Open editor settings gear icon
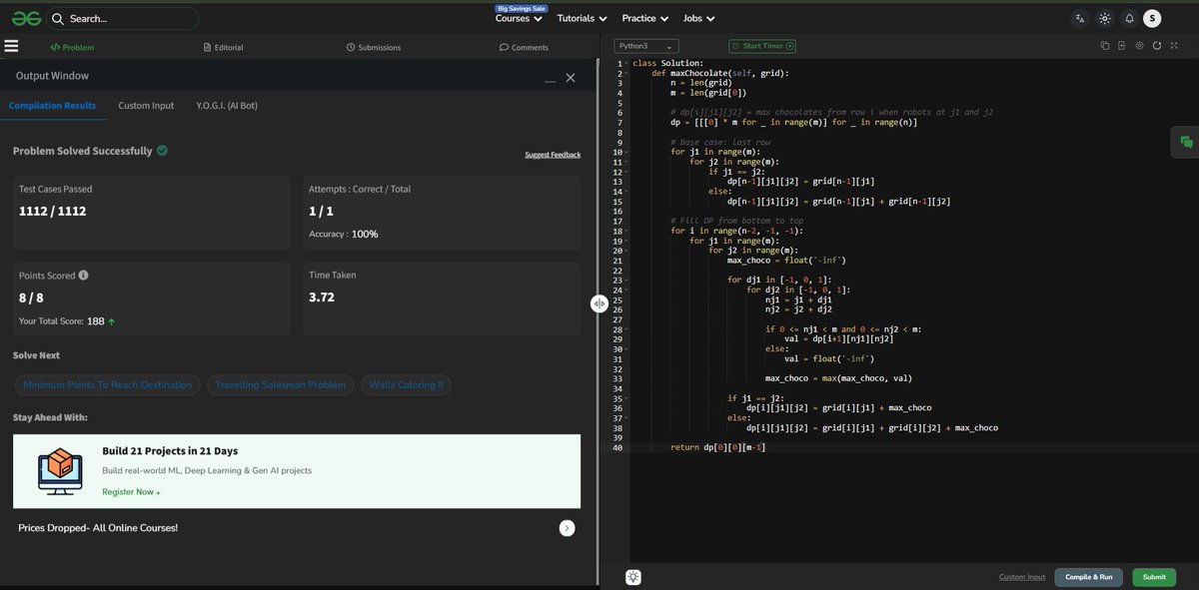Viewport: 1199px width, 590px height. click(1139, 46)
